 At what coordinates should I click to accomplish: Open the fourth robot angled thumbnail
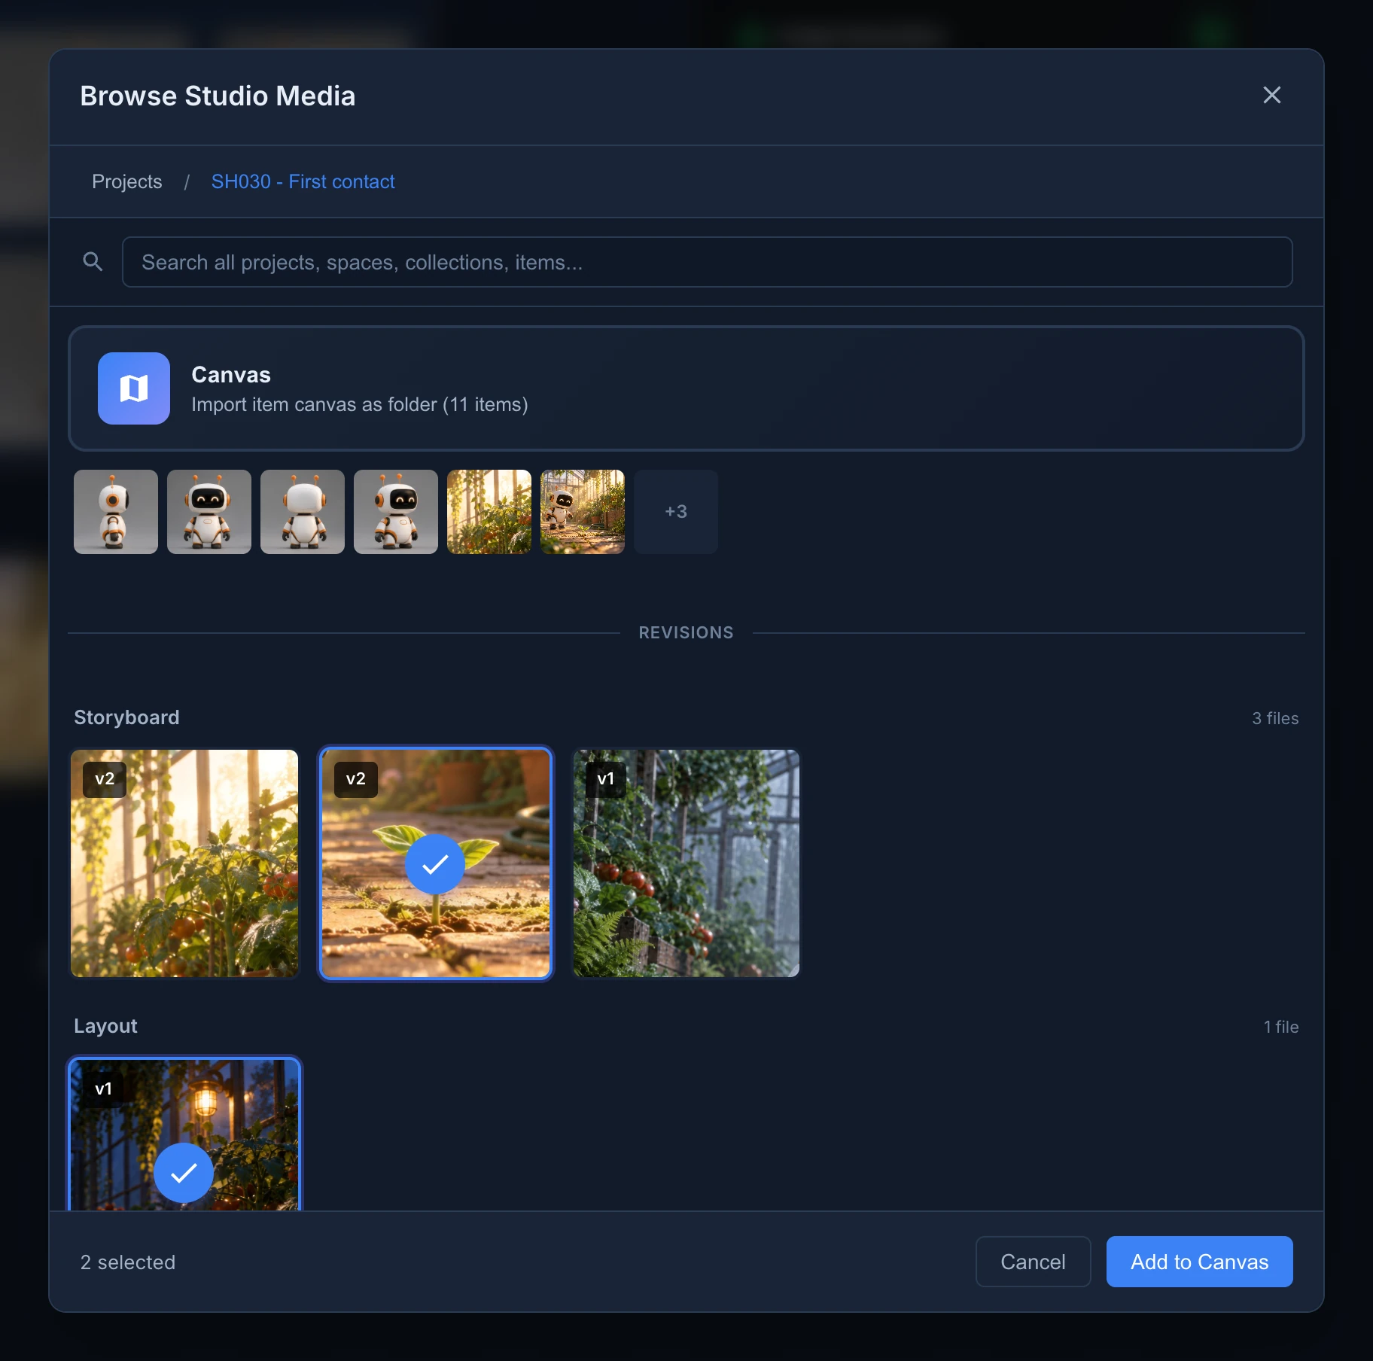(x=396, y=512)
